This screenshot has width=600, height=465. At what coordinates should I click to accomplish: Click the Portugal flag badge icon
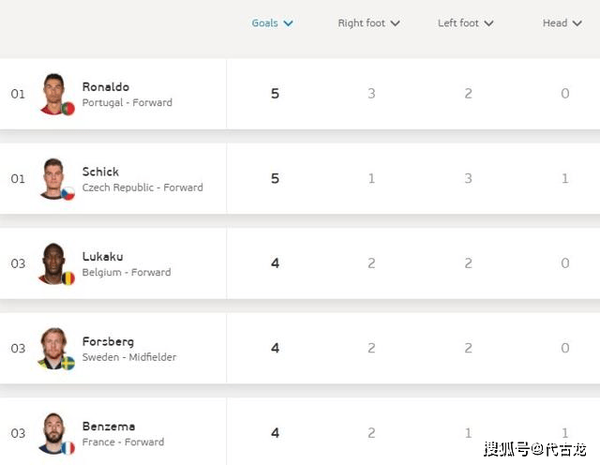point(68,109)
